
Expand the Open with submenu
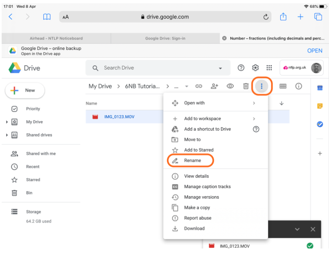254,103
